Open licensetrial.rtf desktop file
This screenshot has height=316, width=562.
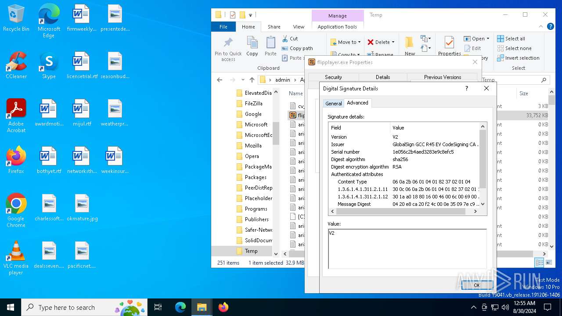[x=82, y=65]
